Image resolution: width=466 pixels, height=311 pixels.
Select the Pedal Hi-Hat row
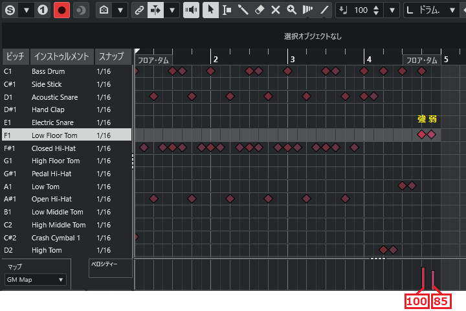click(x=67, y=174)
